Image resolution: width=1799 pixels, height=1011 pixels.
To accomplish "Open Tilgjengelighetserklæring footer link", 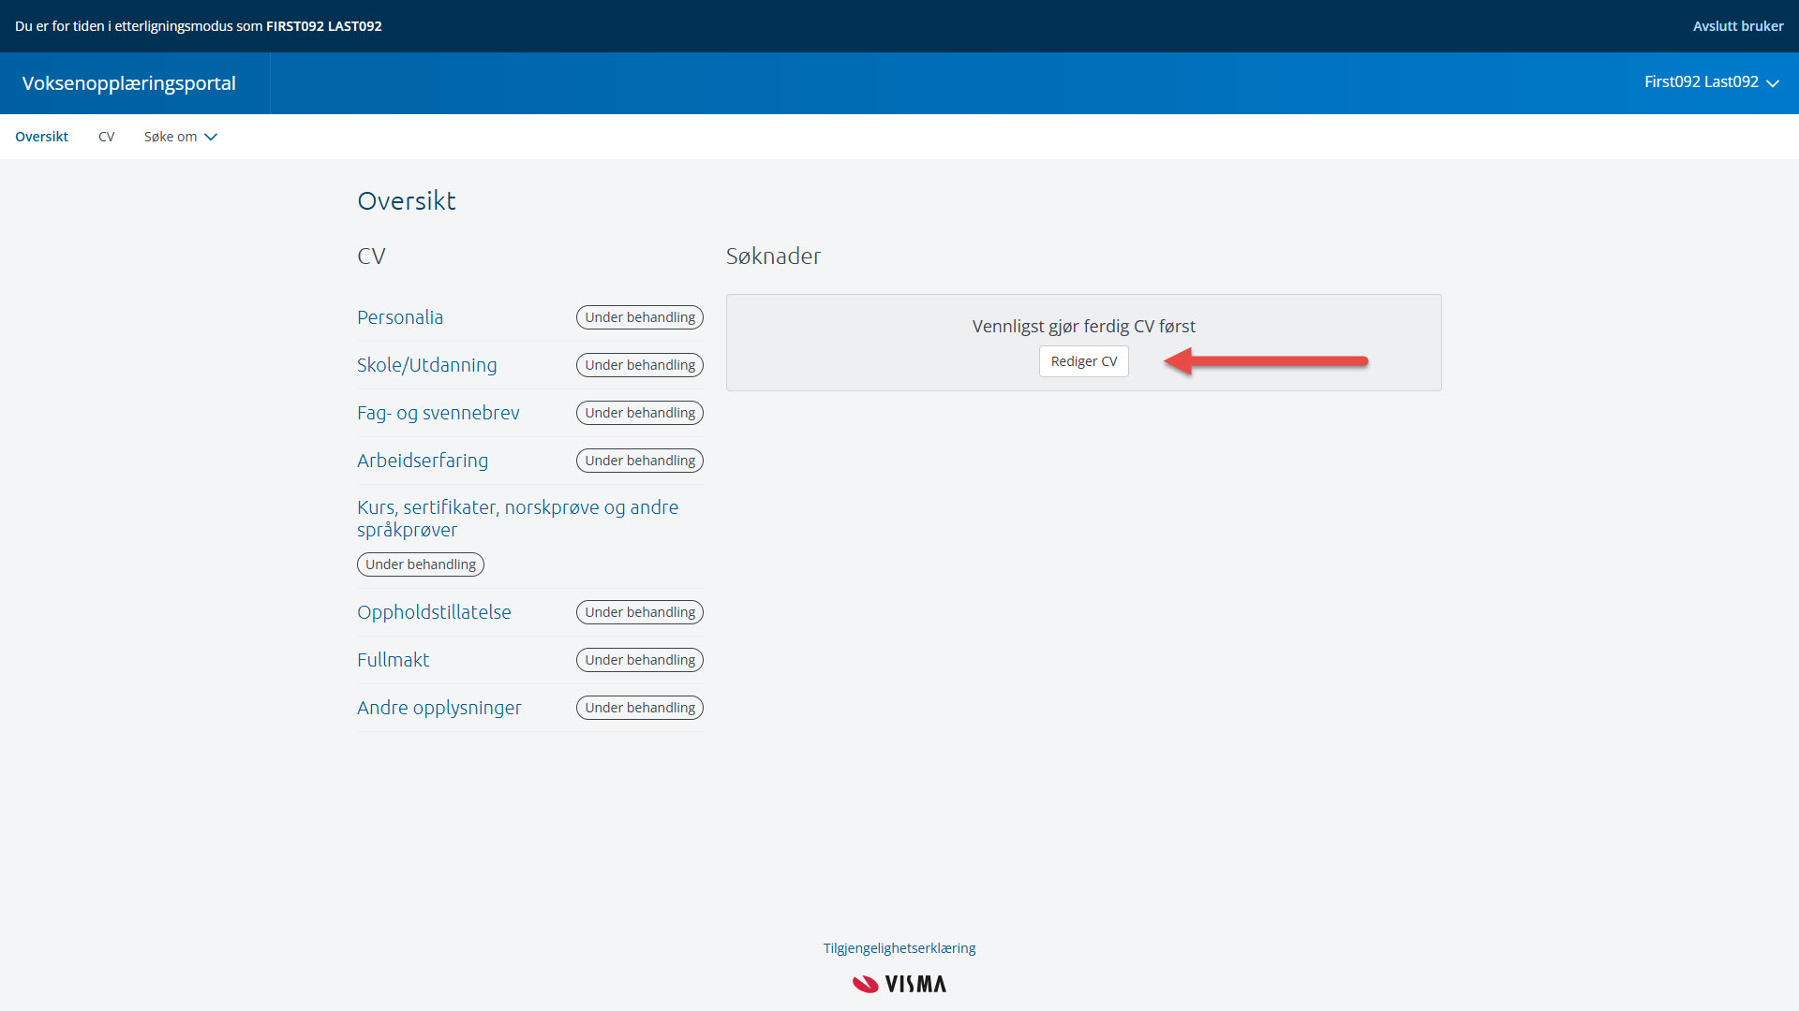I will click(899, 948).
